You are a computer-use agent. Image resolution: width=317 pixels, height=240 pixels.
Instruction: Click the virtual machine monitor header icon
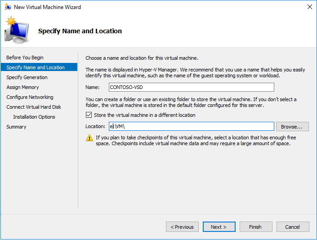17,31
